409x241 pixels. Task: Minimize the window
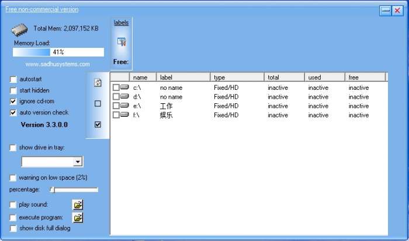(x=386, y=11)
